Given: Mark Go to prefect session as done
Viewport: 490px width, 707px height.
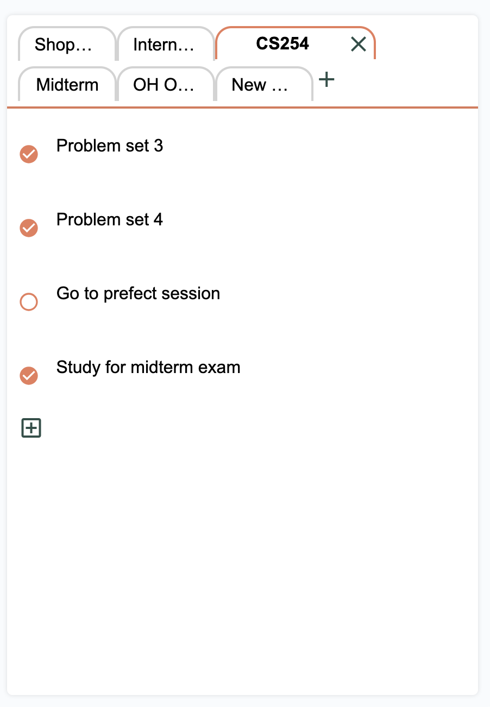Looking at the screenshot, I should point(29,302).
